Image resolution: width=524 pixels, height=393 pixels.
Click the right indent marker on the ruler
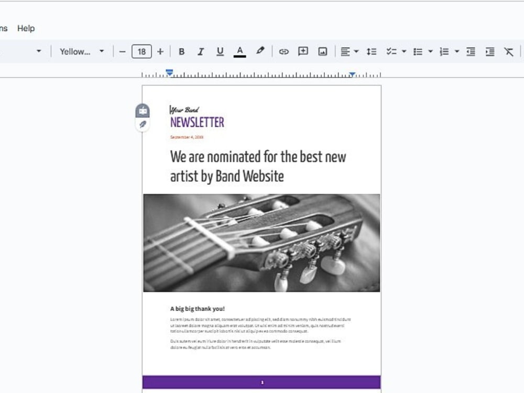click(352, 74)
